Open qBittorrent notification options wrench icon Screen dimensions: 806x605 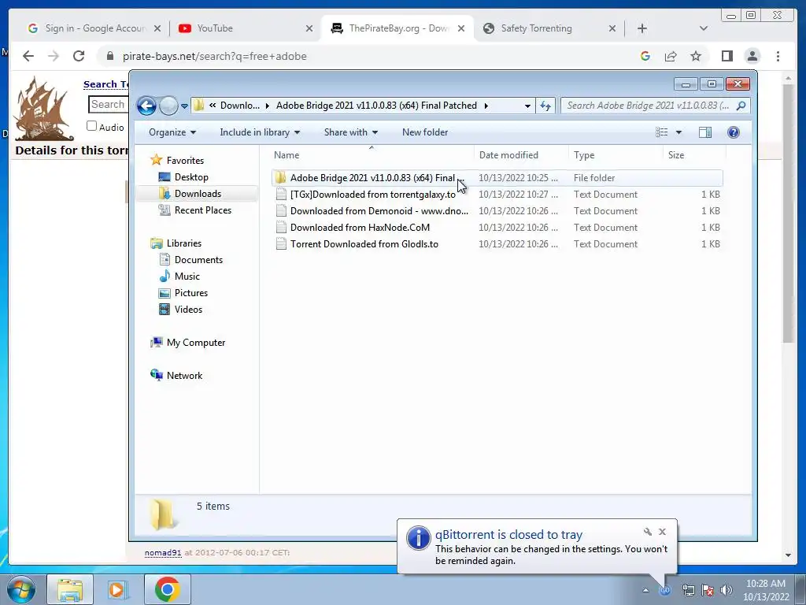648,532
